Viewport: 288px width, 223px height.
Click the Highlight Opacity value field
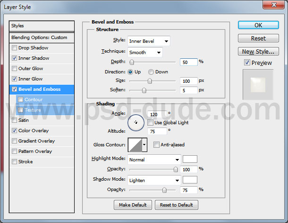[x=189, y=169]
